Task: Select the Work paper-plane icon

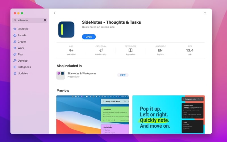Action: pos(15,48)
